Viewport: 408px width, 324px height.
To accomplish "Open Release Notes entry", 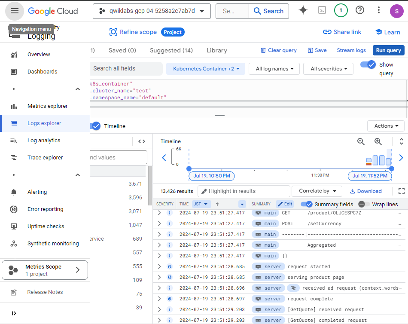I will tap(45, 292).
